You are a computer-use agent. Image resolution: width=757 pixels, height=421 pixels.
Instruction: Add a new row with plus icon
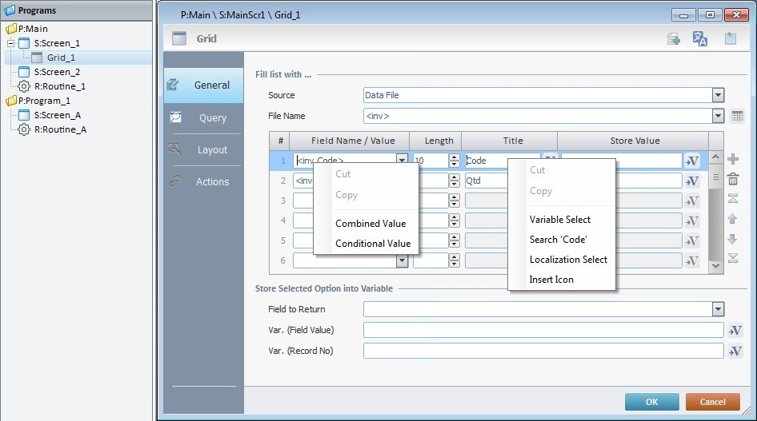tap(732, 160)
